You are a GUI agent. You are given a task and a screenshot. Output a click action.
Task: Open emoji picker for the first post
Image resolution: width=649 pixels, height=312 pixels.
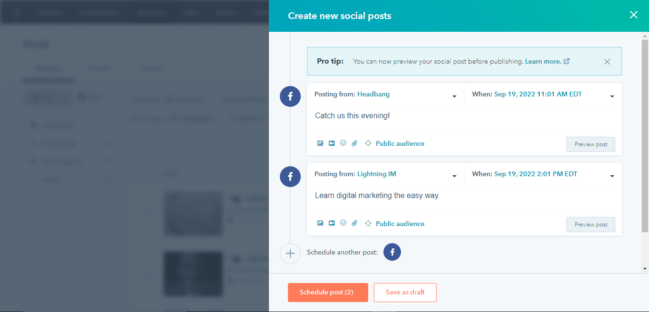343,143
